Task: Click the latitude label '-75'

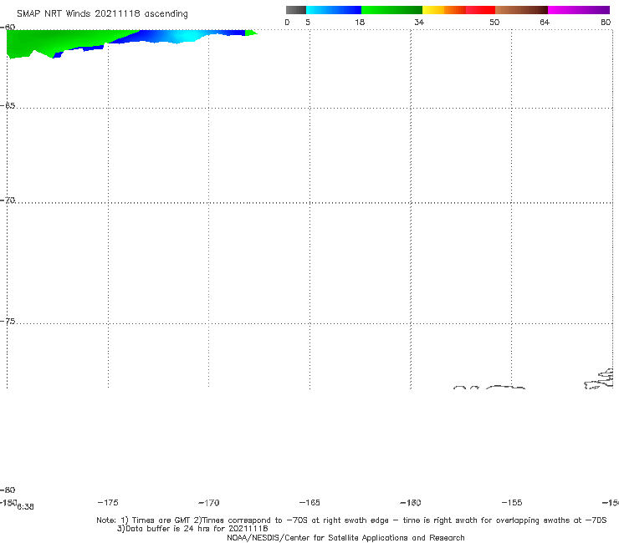Action: pos(8,322)
